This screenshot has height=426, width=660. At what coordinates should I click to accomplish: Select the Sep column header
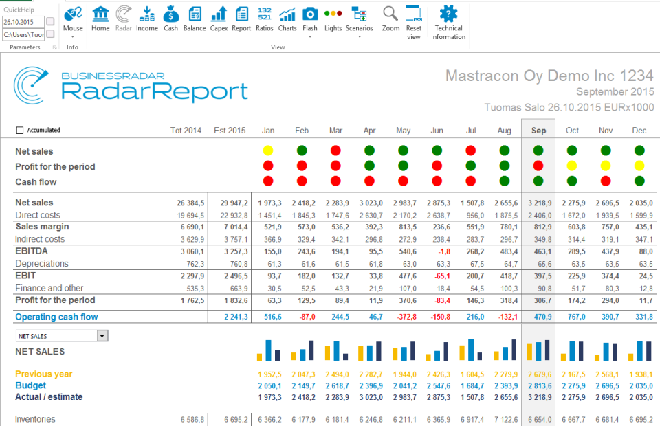point(538,130)
